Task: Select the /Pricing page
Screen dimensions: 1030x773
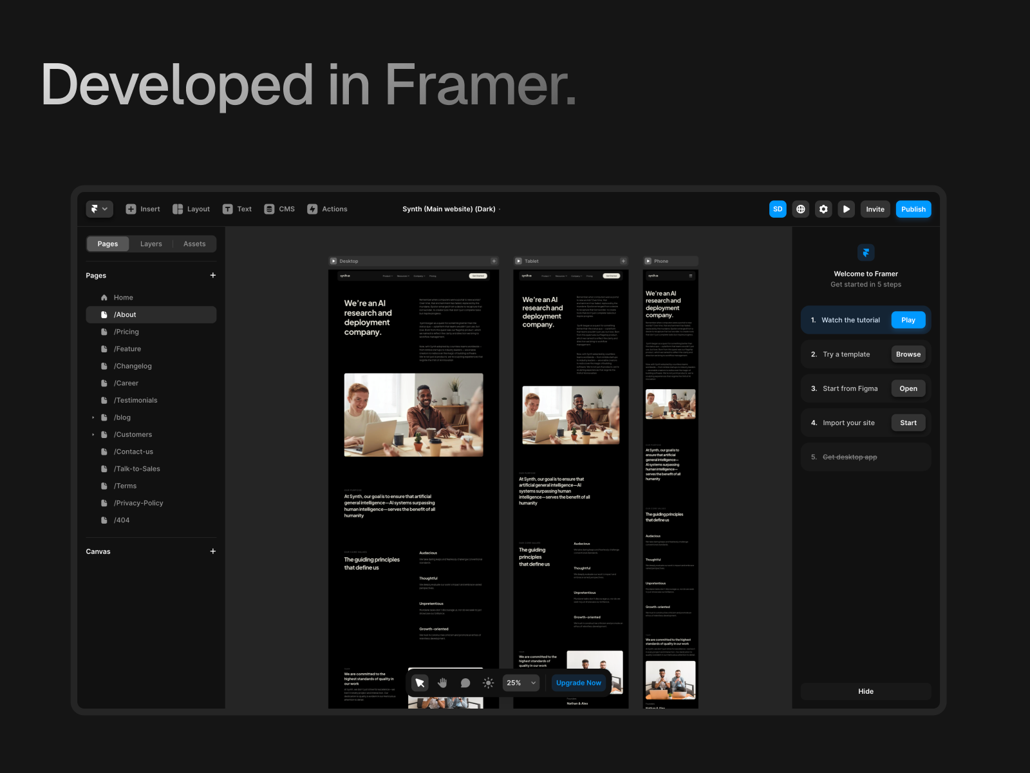Action: (151, 332)
